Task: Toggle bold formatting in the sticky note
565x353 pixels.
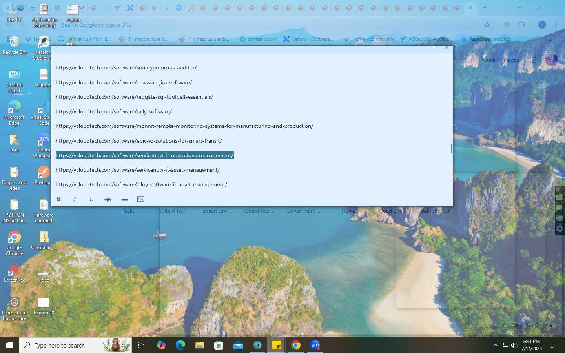Action: click(59, 199)
